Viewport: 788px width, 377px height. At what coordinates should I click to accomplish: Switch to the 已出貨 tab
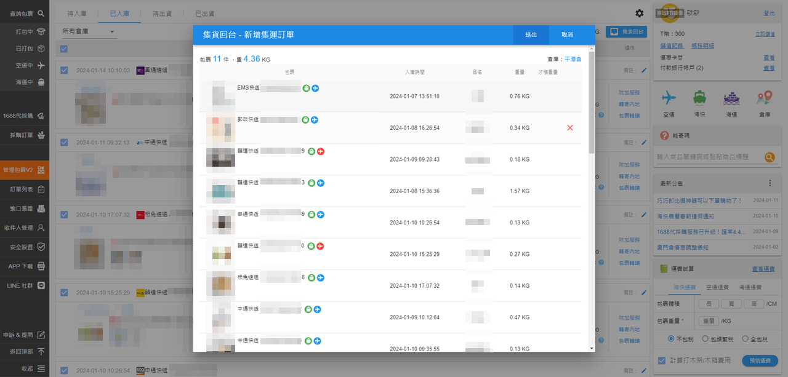(204, 13)
